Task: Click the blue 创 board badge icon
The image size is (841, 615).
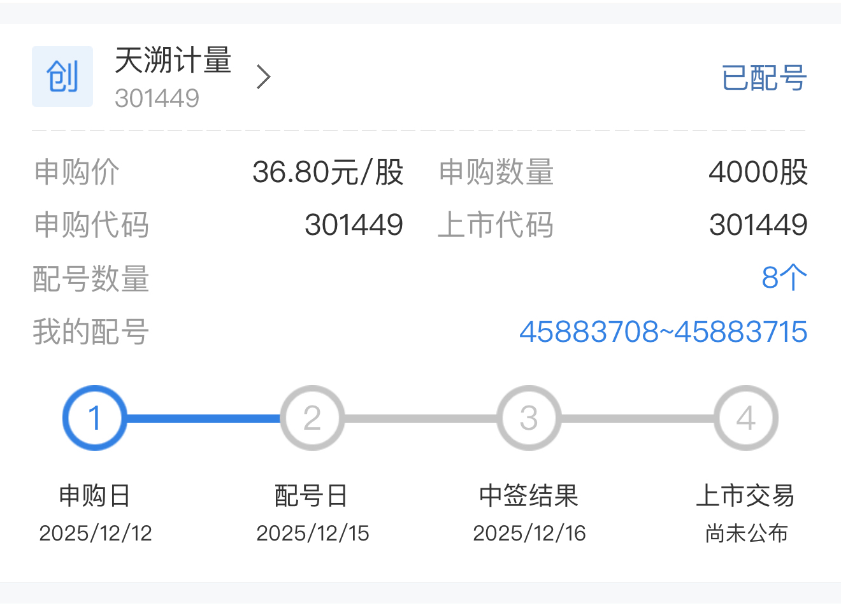Action: click(x=62, y=76)
